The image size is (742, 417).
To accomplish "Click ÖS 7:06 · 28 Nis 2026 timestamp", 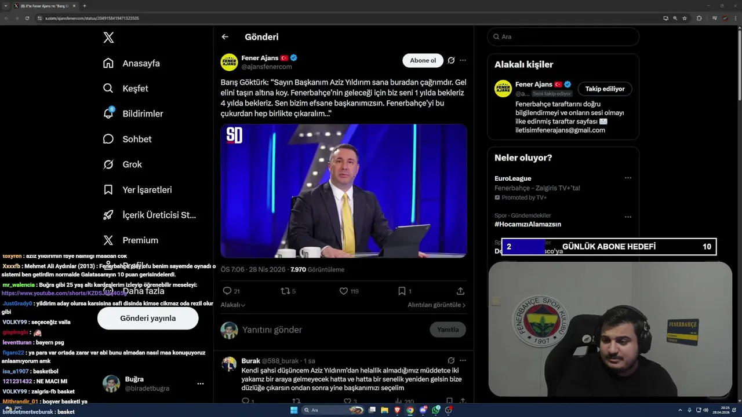I will coord(253,269).
